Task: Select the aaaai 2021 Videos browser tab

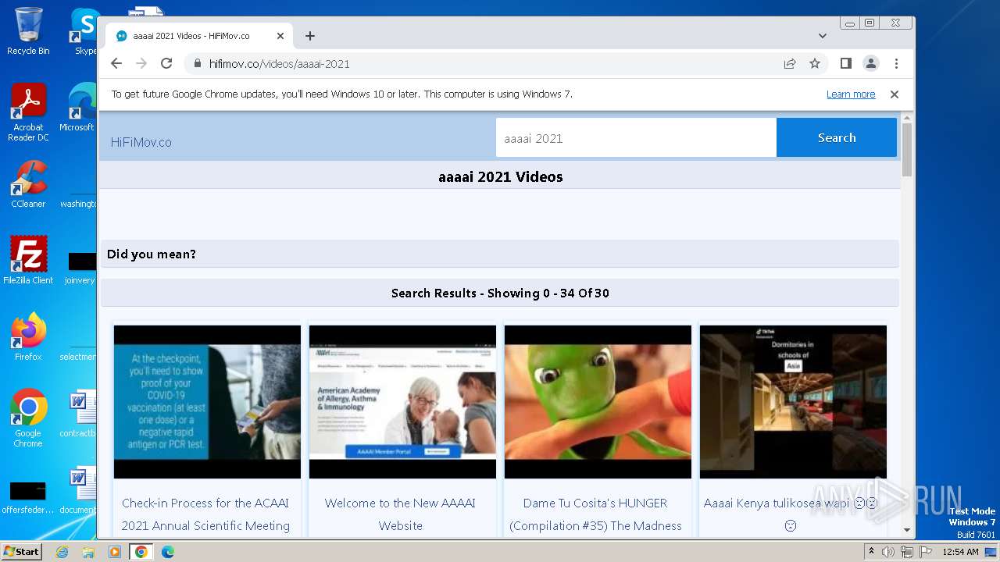Action: tap(199, 36)
